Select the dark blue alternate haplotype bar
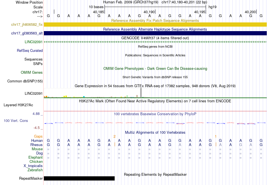Viewport: 267px width, 185px height. point(155,33)
